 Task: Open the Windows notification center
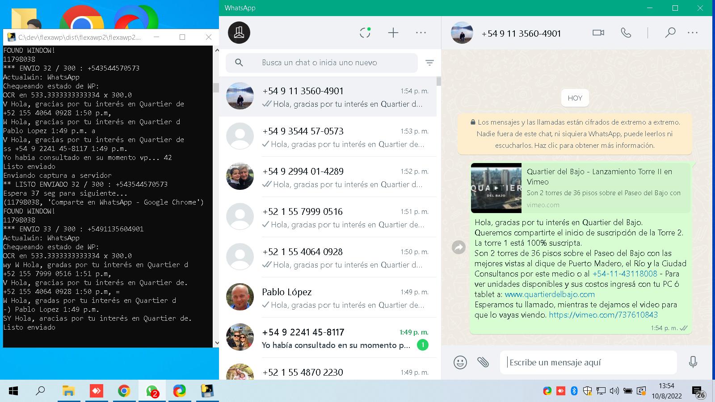(x=698, y=392)
